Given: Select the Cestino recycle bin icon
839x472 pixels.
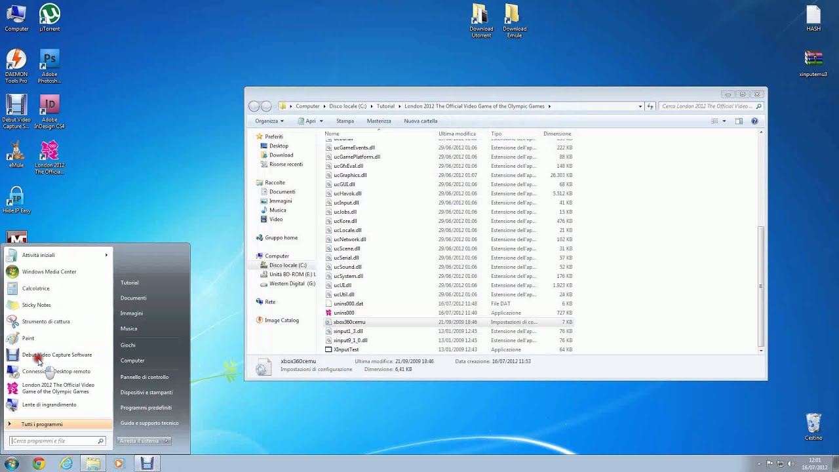Looking at the screenshot, I should (x=813, y=426).
